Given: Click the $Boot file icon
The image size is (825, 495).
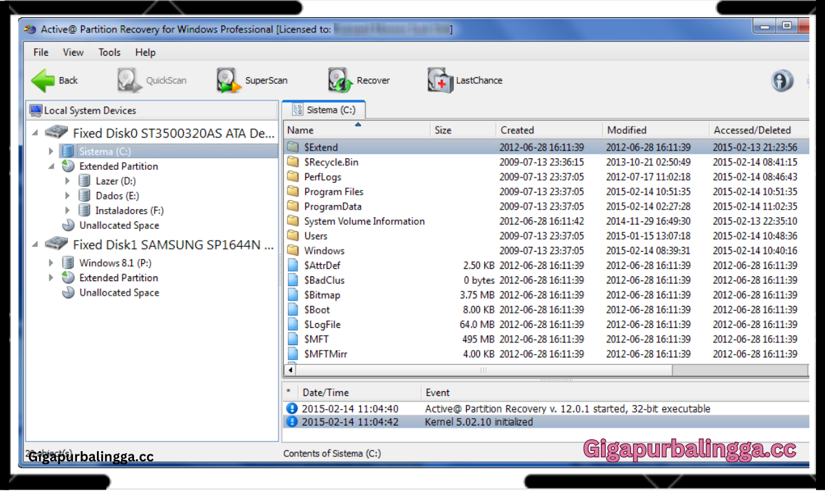Looking at the screenshot, I should [293, 310].
